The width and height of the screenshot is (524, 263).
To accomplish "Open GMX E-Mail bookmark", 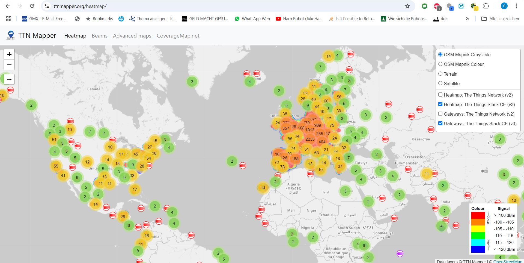I will pos(44,19).
